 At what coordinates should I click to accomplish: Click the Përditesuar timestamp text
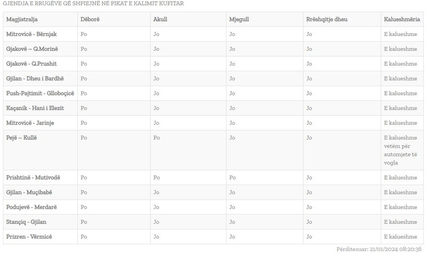(x=379, y=249)
